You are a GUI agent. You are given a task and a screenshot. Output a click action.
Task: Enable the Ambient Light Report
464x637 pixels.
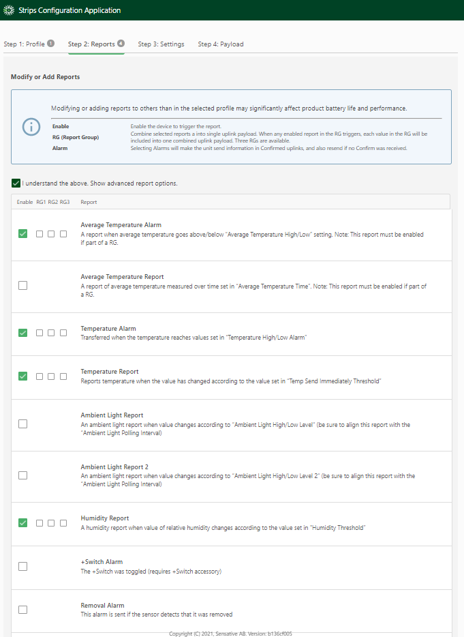pyautogui.click(x=23, y=424)
